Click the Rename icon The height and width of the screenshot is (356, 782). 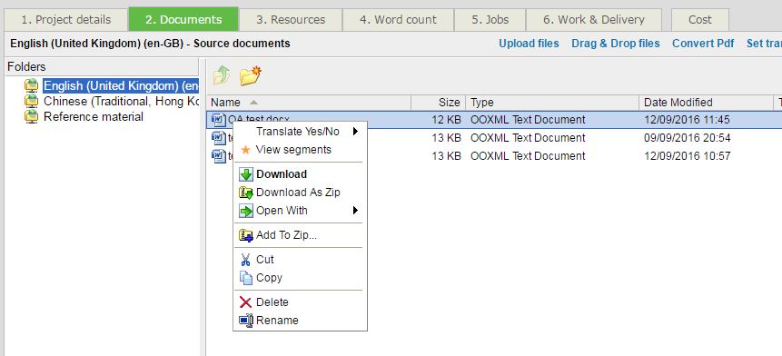tap(246, 320)
